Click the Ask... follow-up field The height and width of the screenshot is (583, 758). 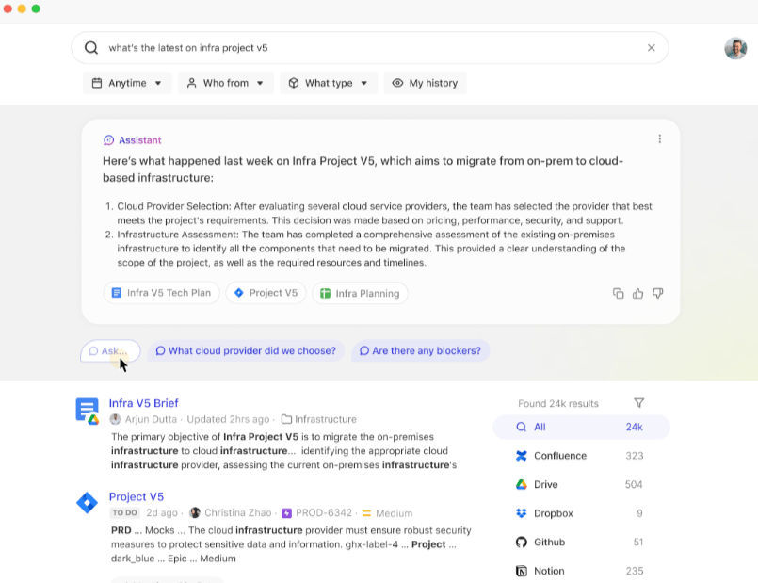tap(110, 351)
